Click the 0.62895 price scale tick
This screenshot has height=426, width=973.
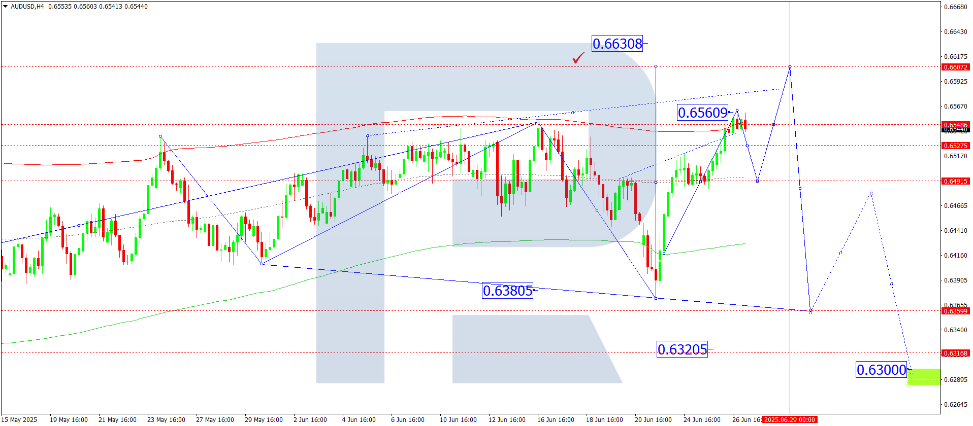tap(955, 379)
